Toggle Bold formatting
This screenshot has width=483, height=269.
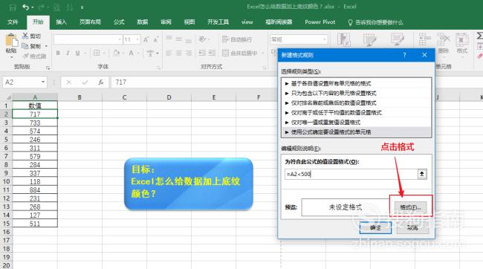pos(58,53)
